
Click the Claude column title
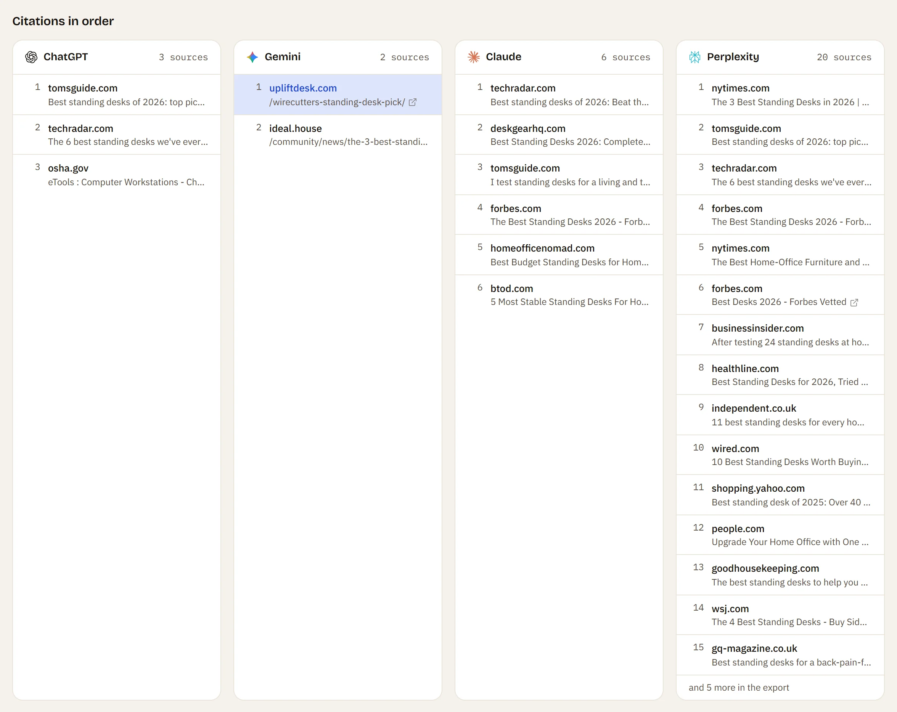pyautogui.click(x=503, y=57)
